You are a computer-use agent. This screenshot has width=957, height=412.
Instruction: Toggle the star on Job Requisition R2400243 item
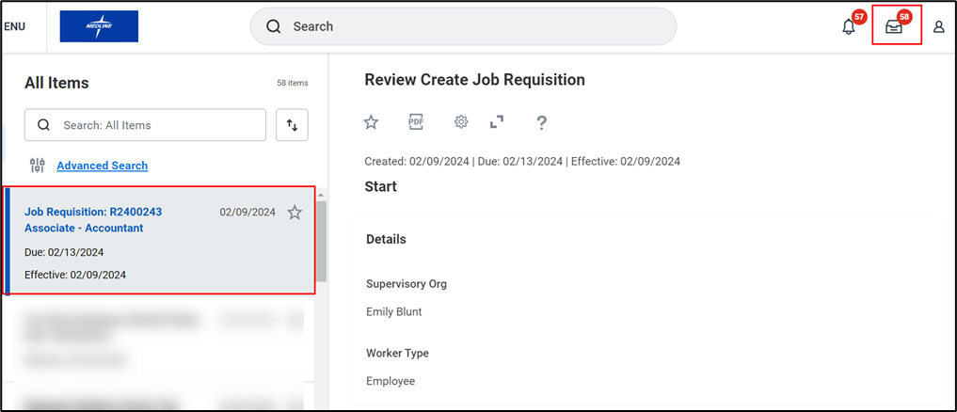(295, 213)
